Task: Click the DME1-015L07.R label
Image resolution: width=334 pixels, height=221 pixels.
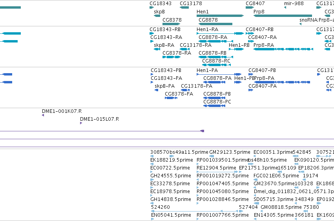Action: [x=99, y=119]
